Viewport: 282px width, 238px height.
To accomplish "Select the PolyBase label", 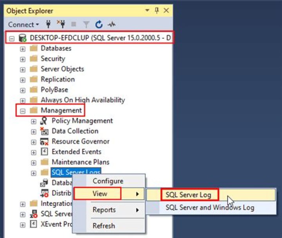I will coord(54,90).
